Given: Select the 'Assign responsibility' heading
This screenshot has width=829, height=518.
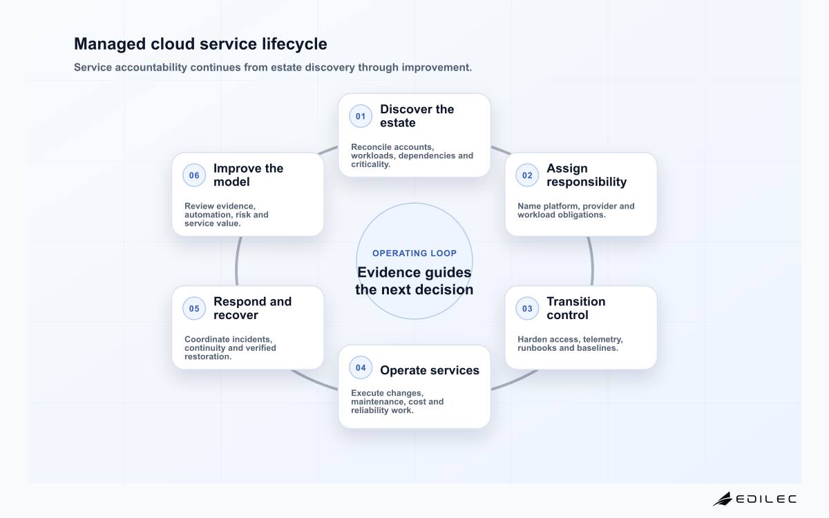Looking at the screenshot, I should tap(587, 175).
